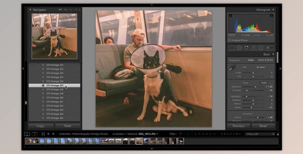Select the last filmstrip thumbnail

[x=181, y=141]
